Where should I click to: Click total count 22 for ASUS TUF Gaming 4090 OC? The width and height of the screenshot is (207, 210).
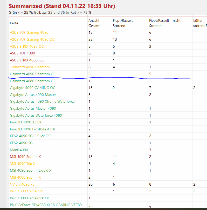tap(91, 39)
